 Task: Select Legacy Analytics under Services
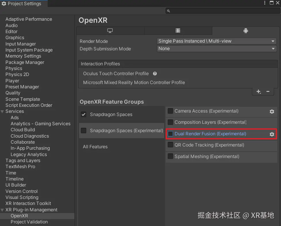[x=29, y=155]
